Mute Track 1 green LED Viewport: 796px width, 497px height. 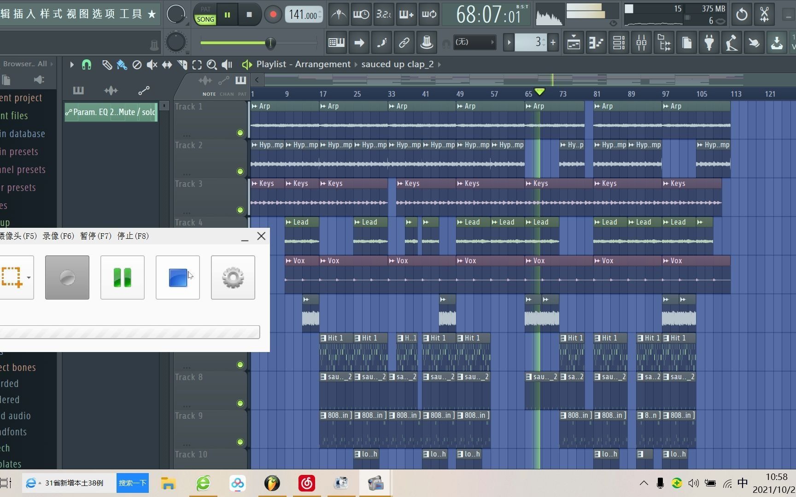240,133
